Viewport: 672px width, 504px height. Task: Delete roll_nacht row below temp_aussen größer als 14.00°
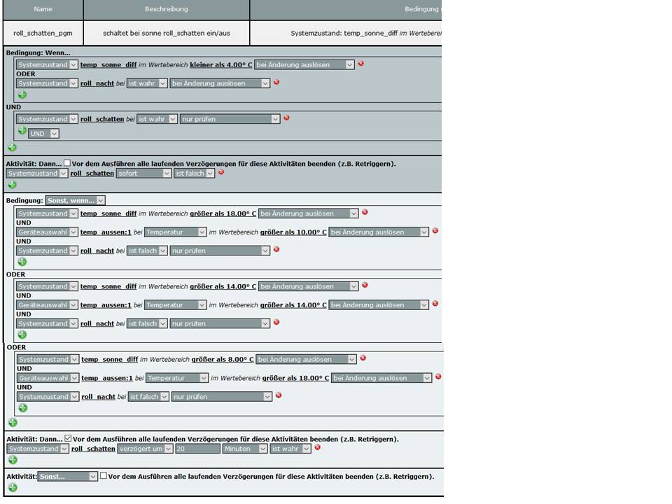coord(276,322)
